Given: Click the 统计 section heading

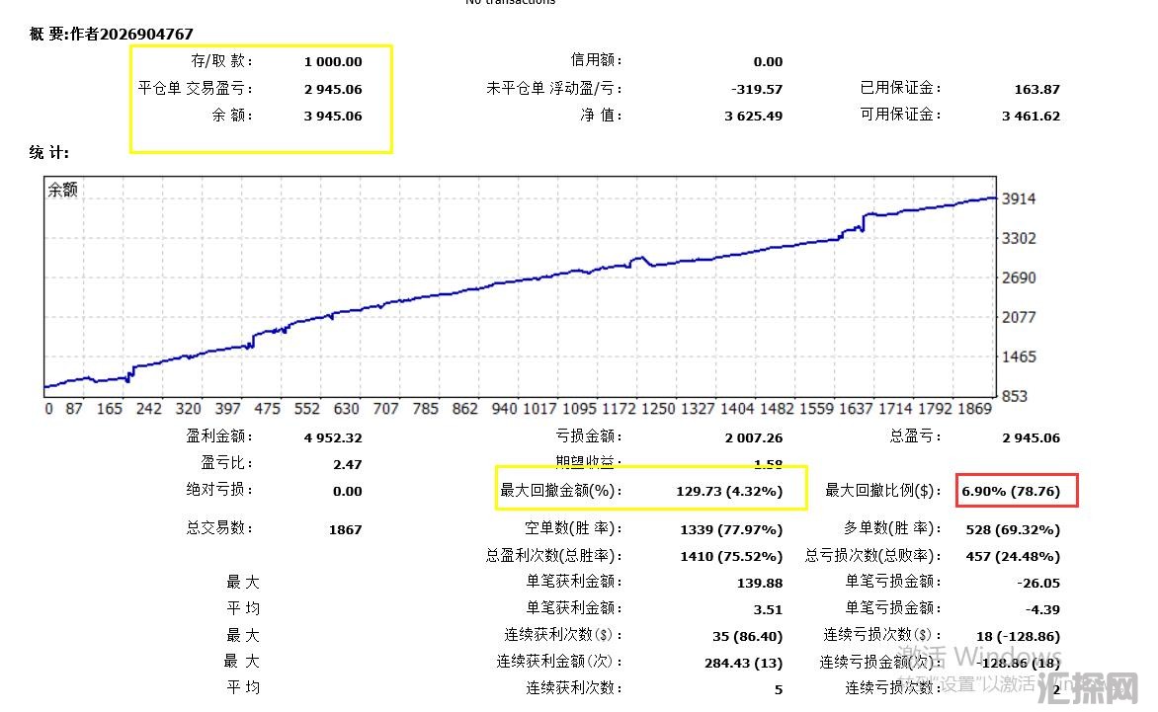Looking at the screenshot, I should pos(49,153).
